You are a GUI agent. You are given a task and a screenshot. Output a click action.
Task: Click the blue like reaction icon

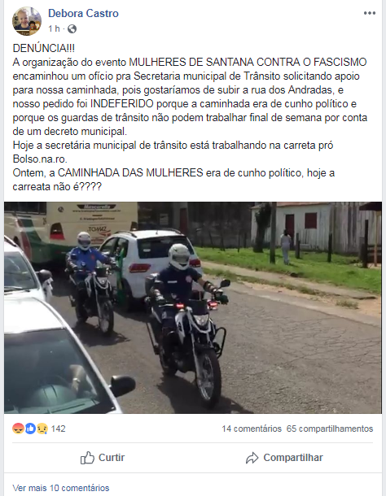point(30,429)
